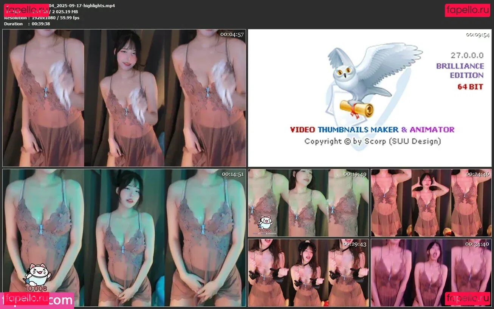The image size is (494, 309).
Task: Click the pink watermark at bottom left
Action: (37, 300)
